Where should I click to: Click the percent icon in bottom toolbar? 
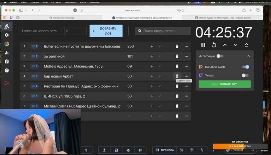182,150
